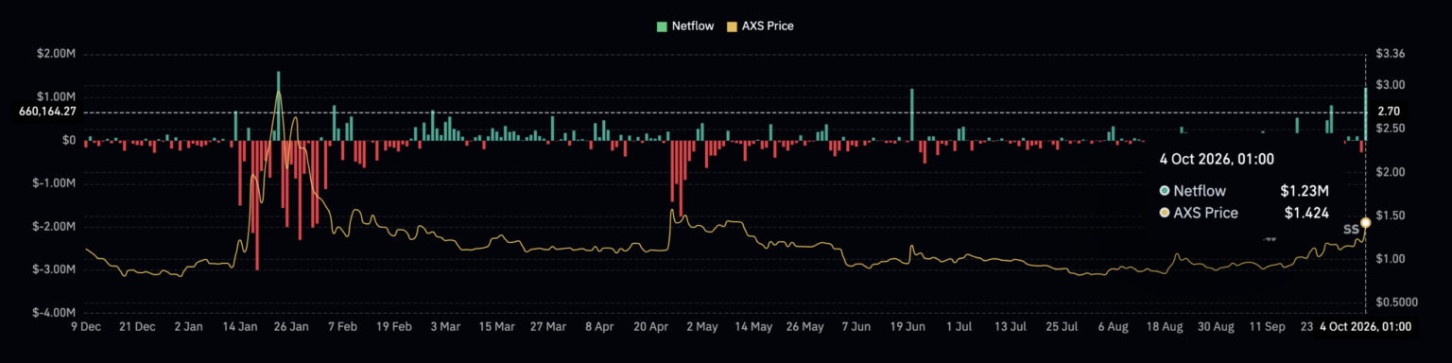Screen dimensions: 1452x363
Task: Click the '8 Apr' x-axis label
Action: tap(599, 327)
